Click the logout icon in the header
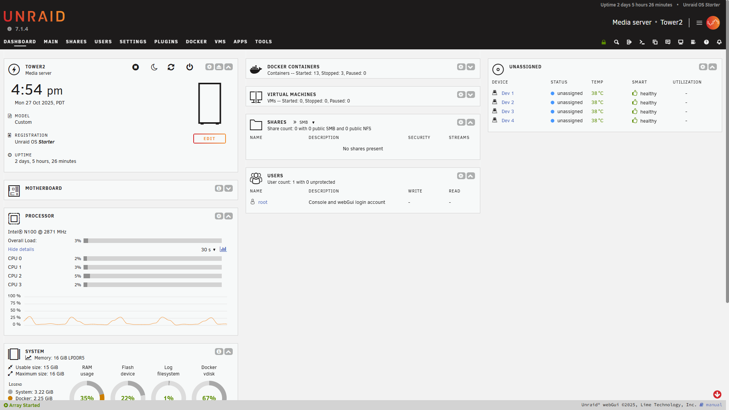The height and width of the screenshot is (410, 729). tap(629, 42)
